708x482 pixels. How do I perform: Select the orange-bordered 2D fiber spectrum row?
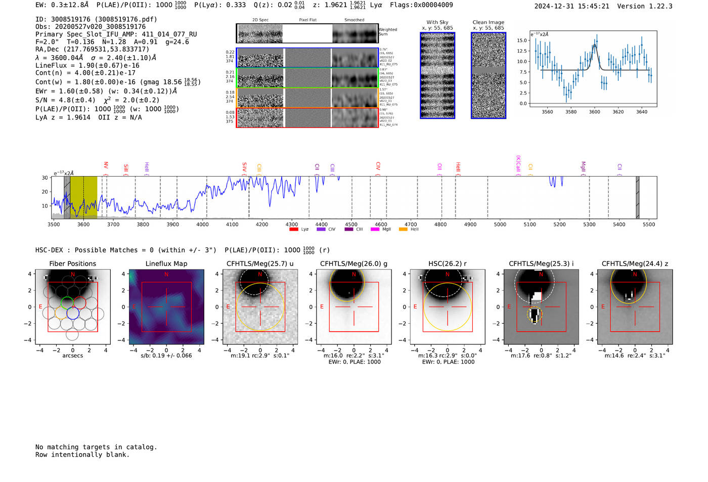point(307,98)
